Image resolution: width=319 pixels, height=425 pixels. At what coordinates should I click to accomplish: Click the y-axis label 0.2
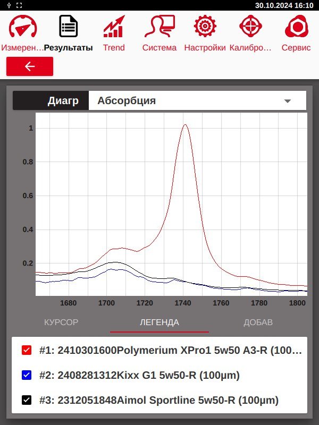pos(28,263)
